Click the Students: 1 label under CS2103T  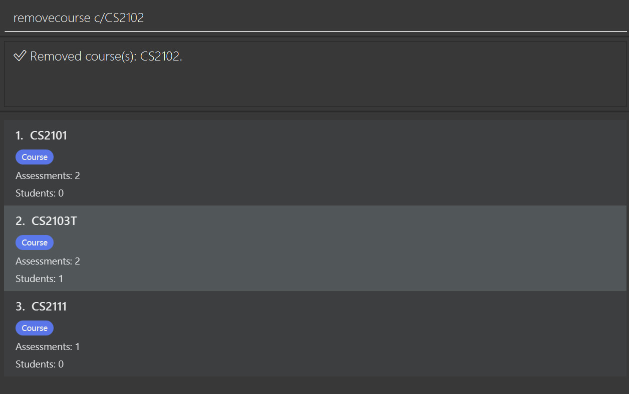click(x=39, y=278)
